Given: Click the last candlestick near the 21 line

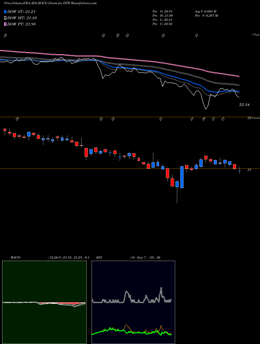Looking at the screenshot, I should [239, 170].
